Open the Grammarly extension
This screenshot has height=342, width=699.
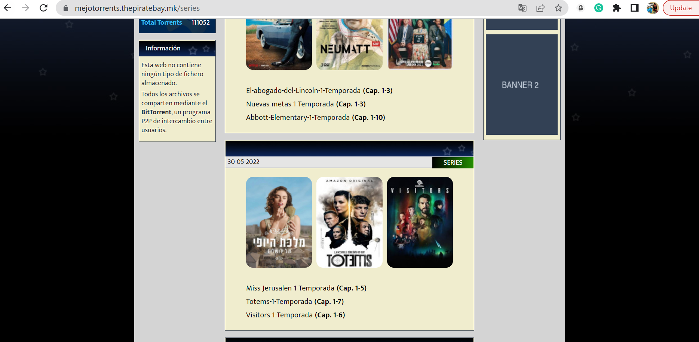click(x=598, y=8)
